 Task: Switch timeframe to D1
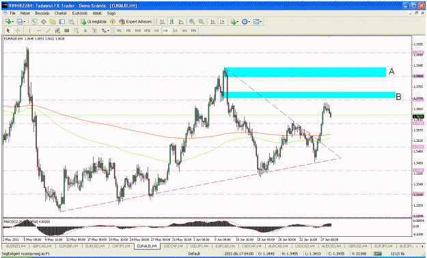[x=175, y=31]
